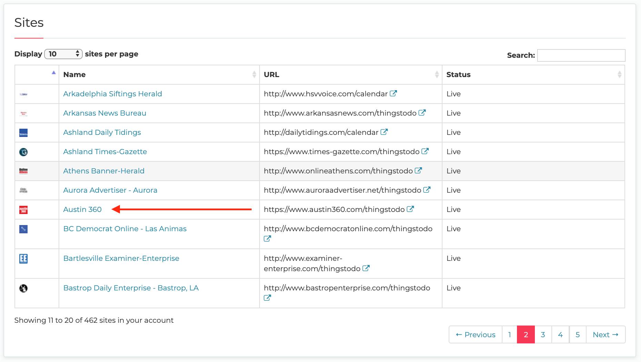The width and height of the screenshot is (641, 362).
Task: Open external link icon for hsvvoice.com calendar
Action: tap(393, 93)
